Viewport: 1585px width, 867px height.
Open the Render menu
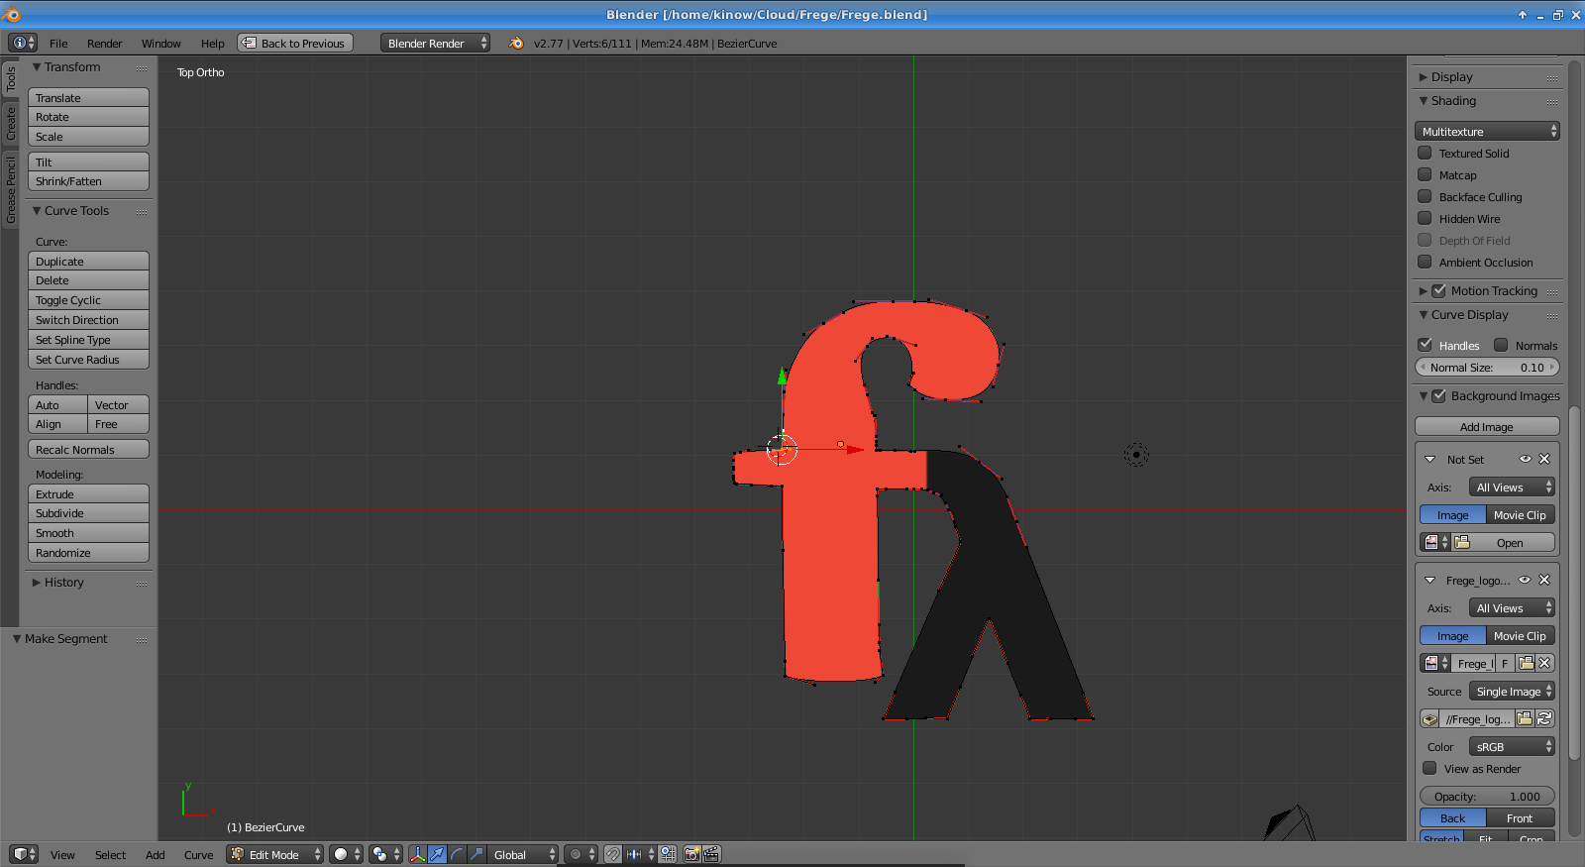104,43
